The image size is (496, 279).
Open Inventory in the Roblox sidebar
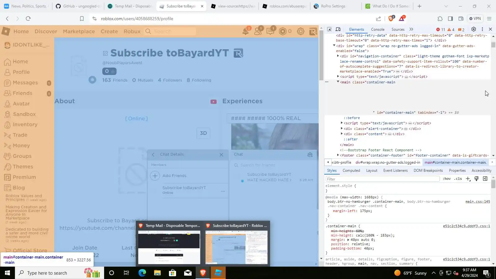[x=25, y=125]
